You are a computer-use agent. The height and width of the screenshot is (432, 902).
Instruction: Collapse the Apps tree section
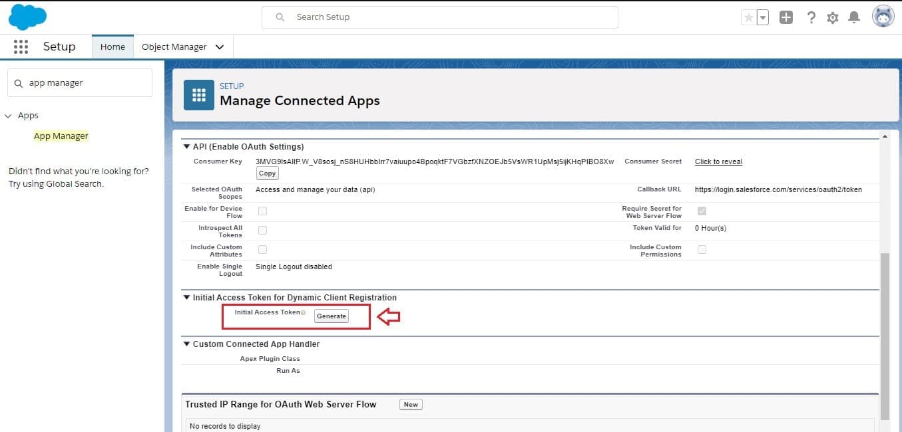[x=9, y=116]
